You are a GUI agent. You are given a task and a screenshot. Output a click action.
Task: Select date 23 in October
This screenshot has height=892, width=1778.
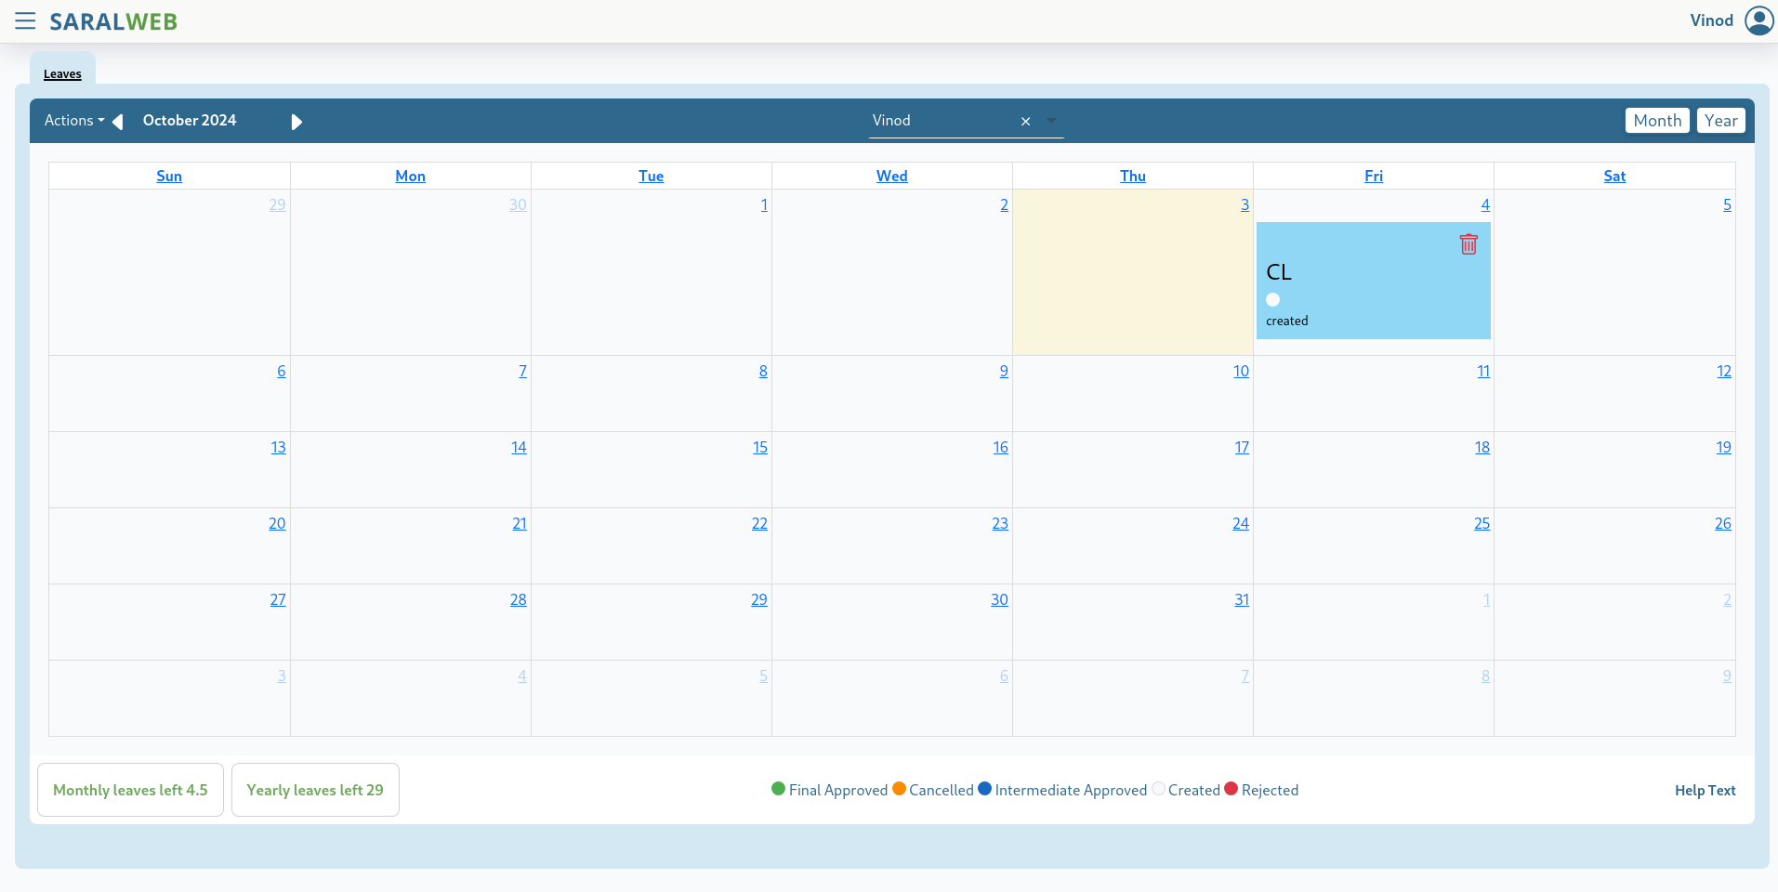pos(1000,523)
